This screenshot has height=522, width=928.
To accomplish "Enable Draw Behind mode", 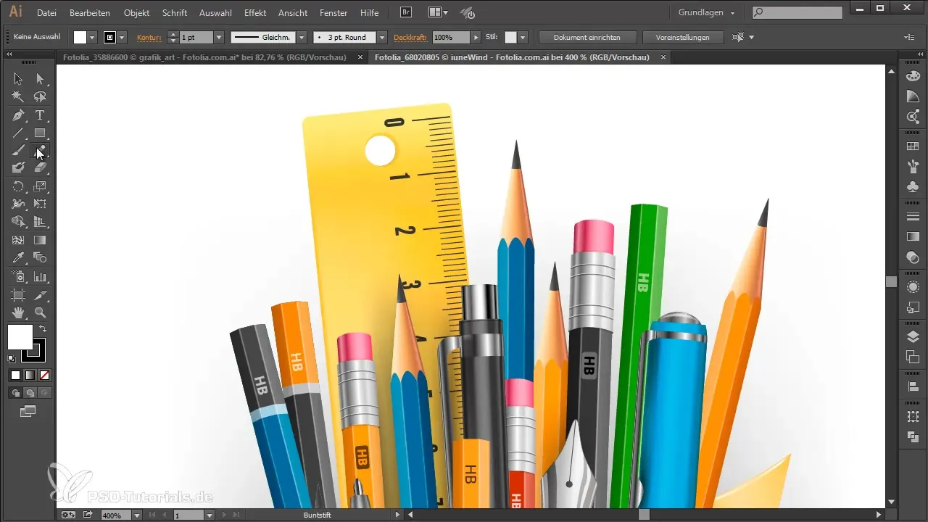I will pyautogui.click(x=30, y=393).
